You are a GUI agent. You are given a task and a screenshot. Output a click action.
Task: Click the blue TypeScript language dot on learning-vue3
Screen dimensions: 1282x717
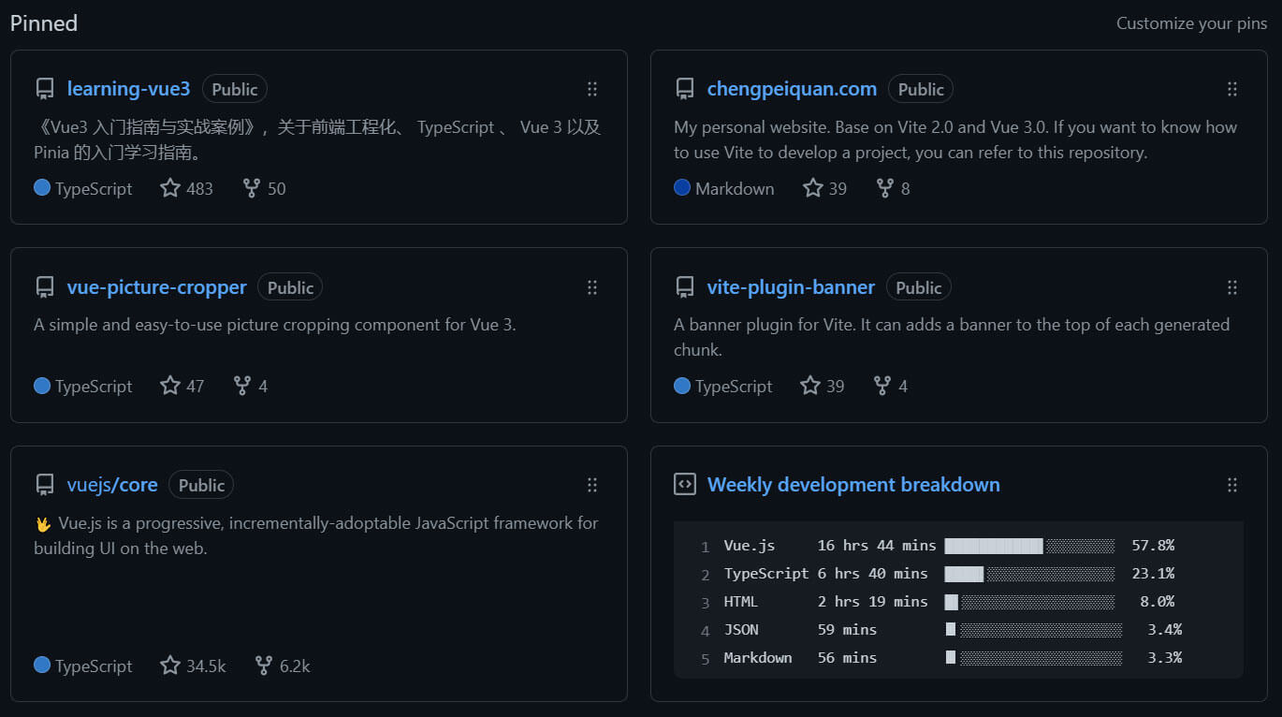point(42,188)
